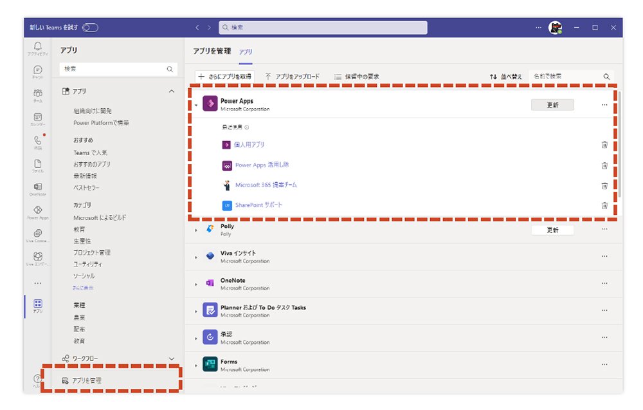Delete the SharePoint サポート entry
This screenshot has width=643, height=410.
(604, 205)
